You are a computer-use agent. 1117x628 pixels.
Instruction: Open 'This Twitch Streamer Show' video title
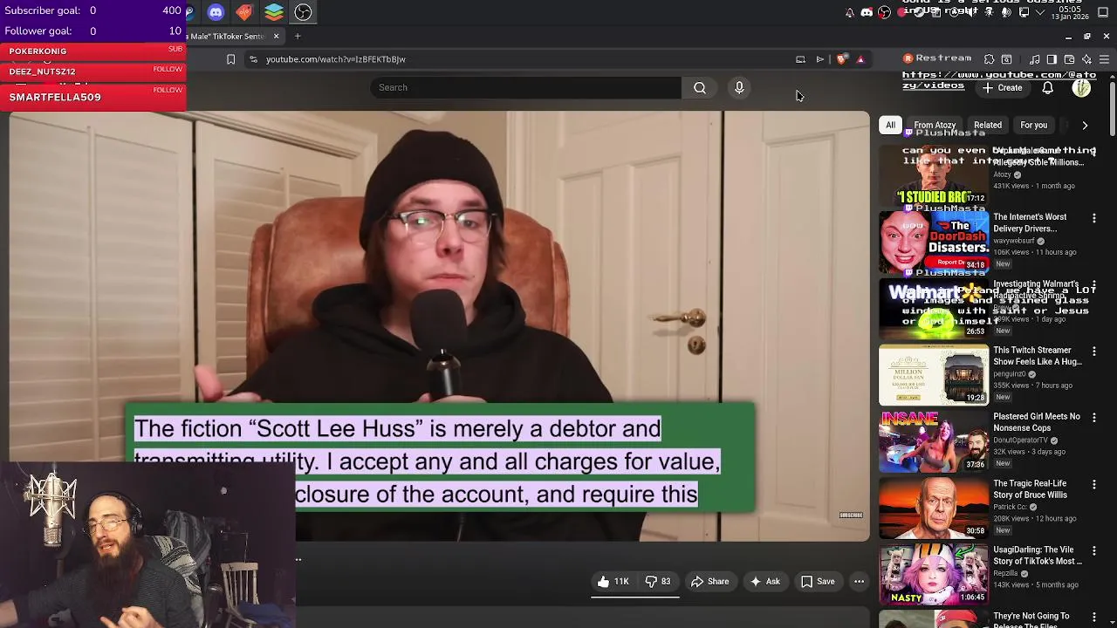(x=1037, y=356)
